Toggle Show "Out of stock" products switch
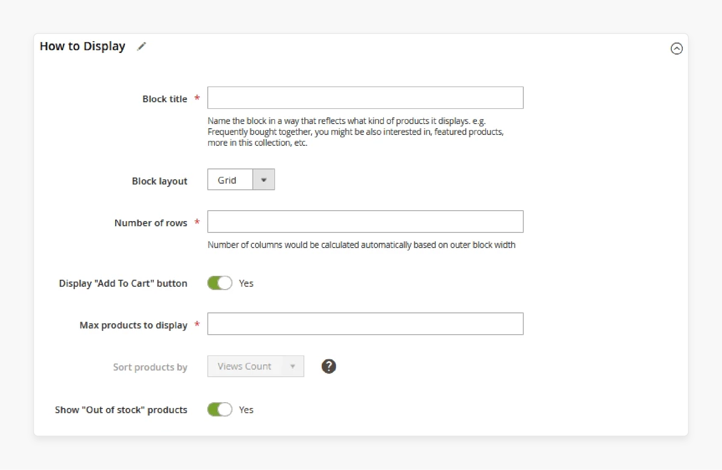722x470 pixels. pos(220,410)
